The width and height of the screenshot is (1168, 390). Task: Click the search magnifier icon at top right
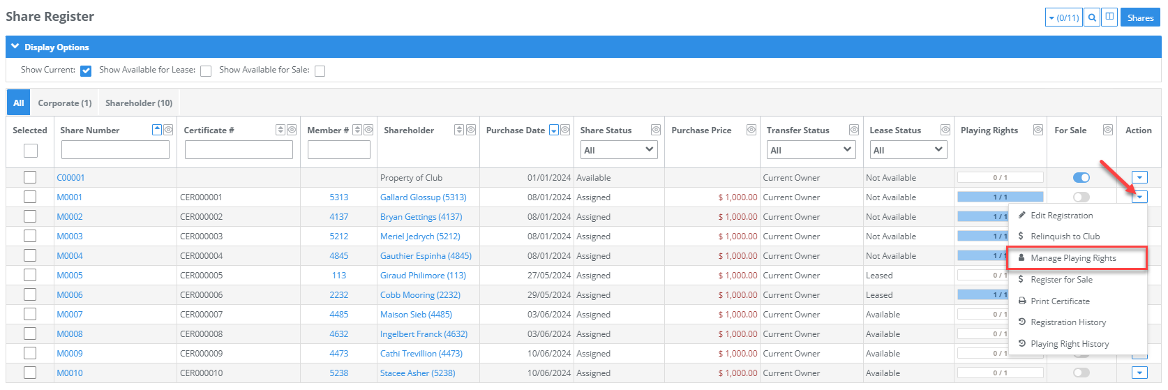[1093, 17]
